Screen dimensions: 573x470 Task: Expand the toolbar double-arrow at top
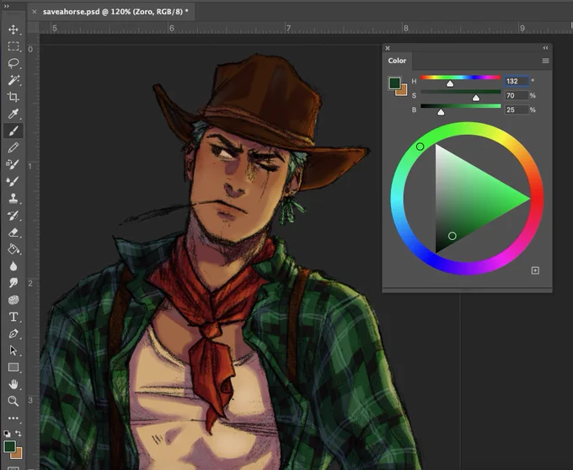tap(6, 6)
